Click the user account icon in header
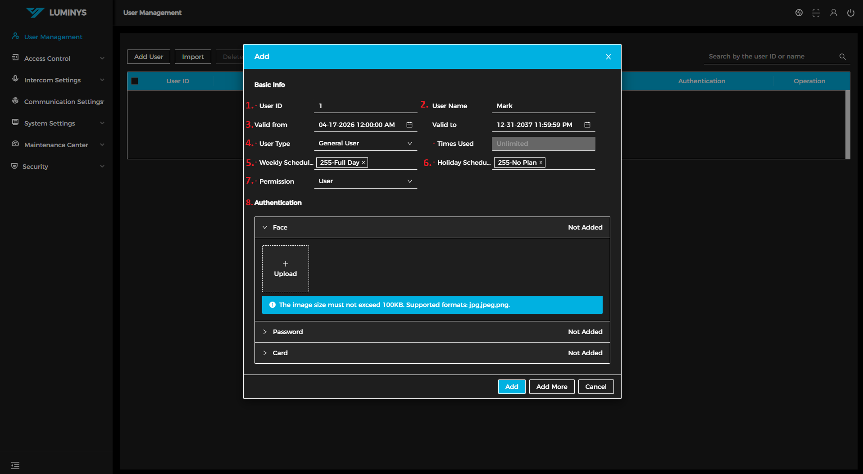 click(833, 13)
